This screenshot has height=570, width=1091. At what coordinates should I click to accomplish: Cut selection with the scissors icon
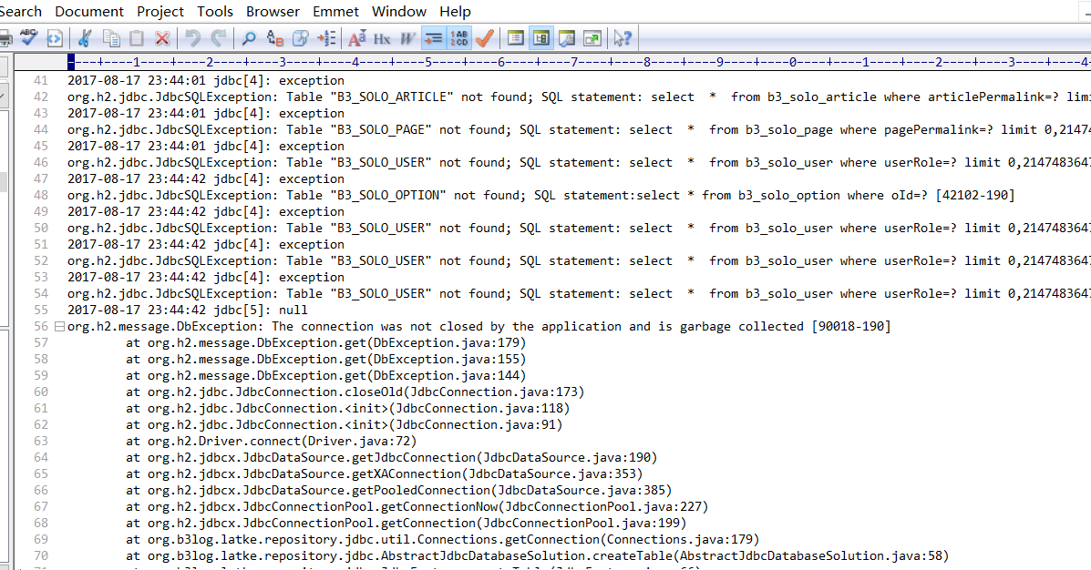(85, 38)
